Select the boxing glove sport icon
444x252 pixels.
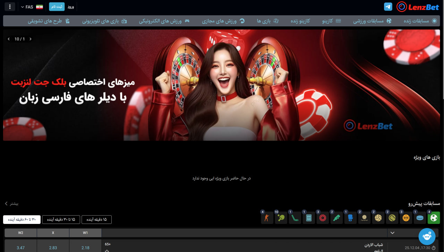point(350,218)
